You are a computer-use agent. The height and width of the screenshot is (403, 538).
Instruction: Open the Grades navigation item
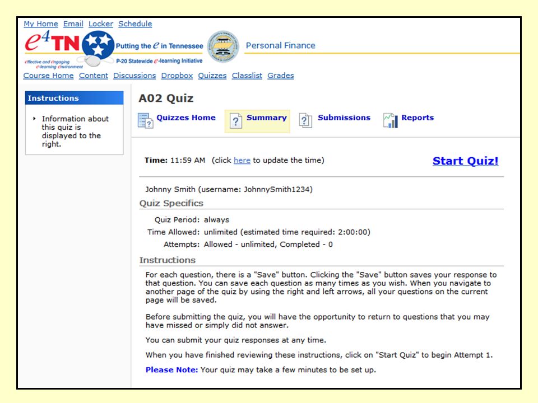(281, 76)
